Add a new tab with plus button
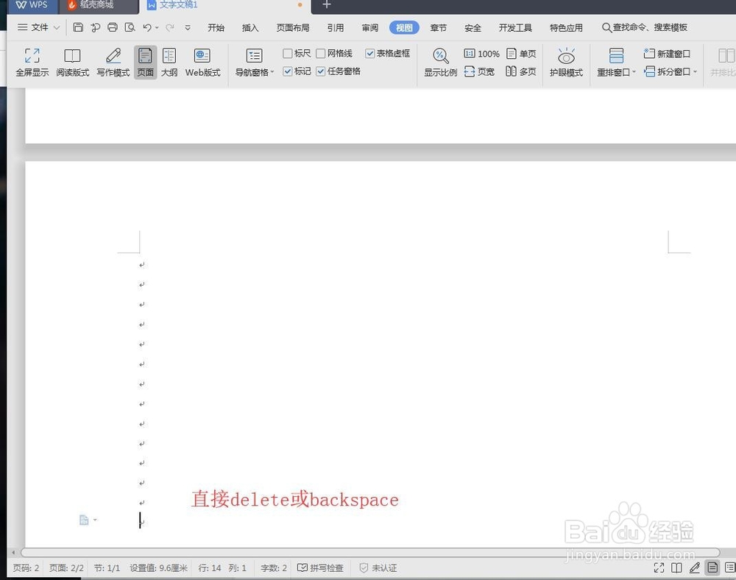Viewport: 736px width, 580px height. (327, 5)
